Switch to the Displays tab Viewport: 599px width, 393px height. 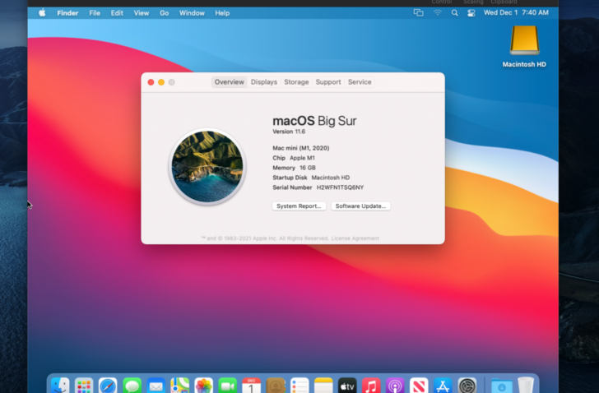click(x=264, y=82)
